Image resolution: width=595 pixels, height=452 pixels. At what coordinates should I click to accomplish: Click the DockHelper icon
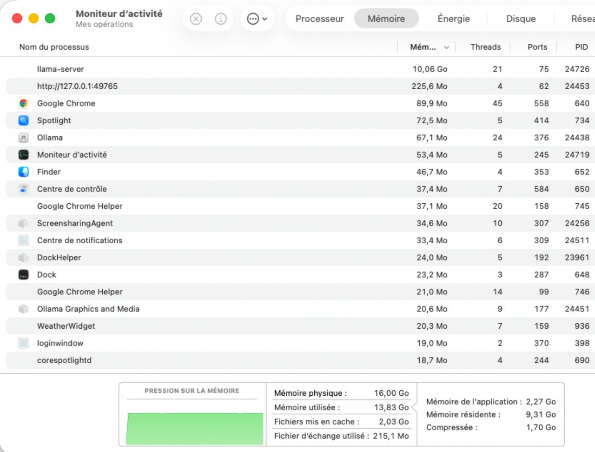23,258
